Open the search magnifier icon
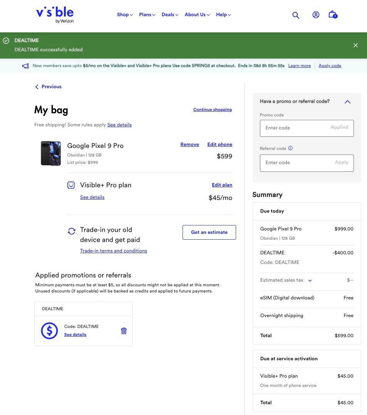This screenshot has height=415, width=367. (x=296, y=15)
